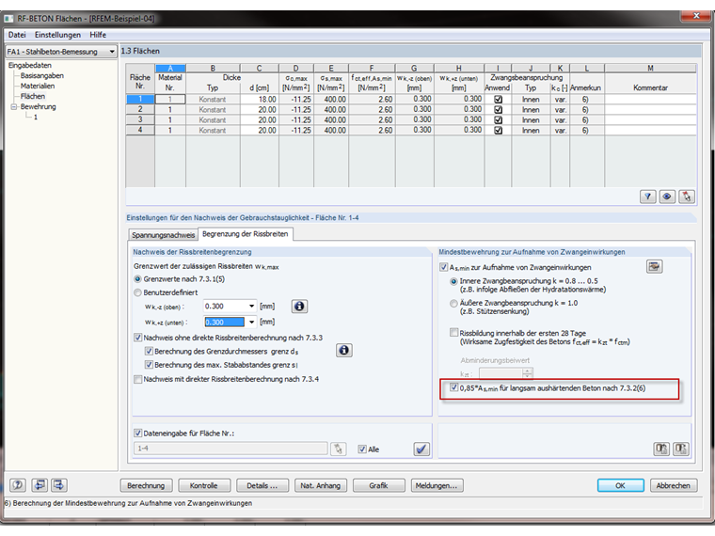Go to next module table icon

[x=59, y=485]
